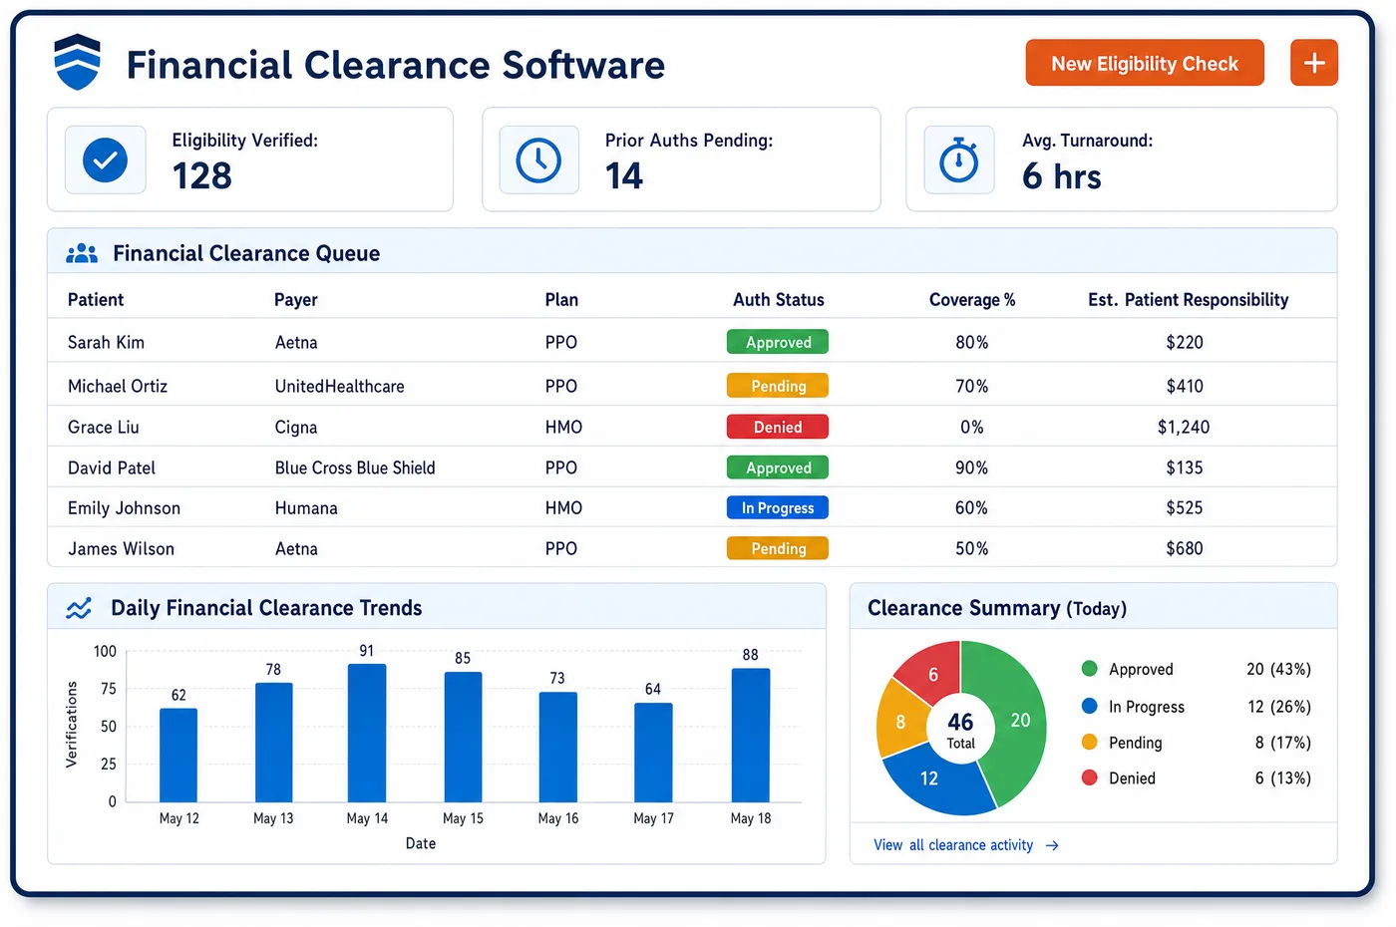Click the Eligibility Verified checkmark icon

pyautogui.click(x=105, y=159)
